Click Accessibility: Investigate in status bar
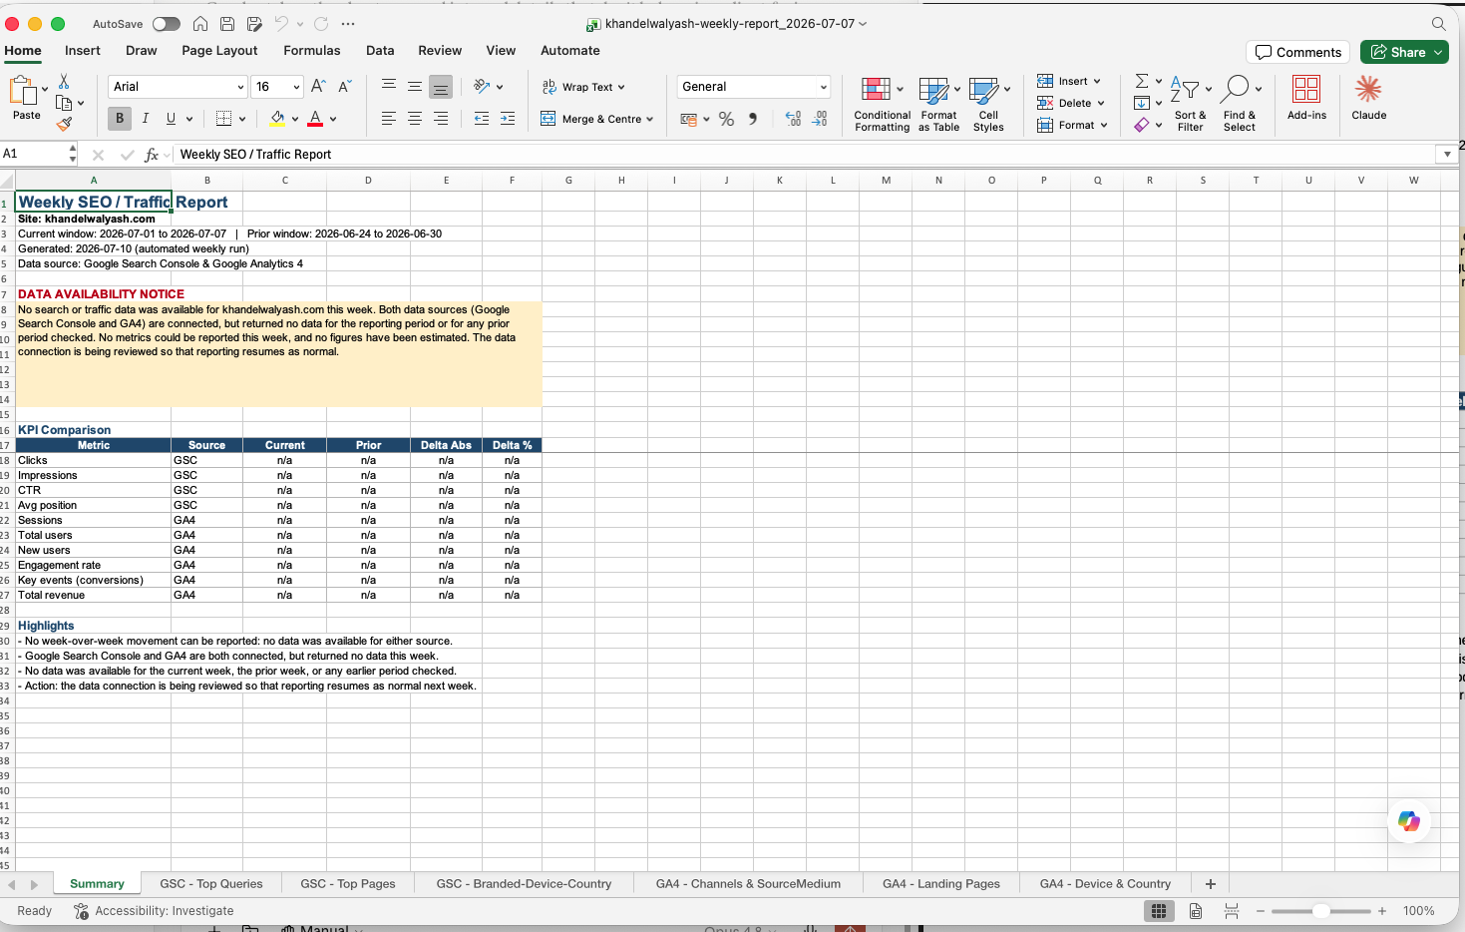The height and width of the screenshot is (932, 1465). 154,911
